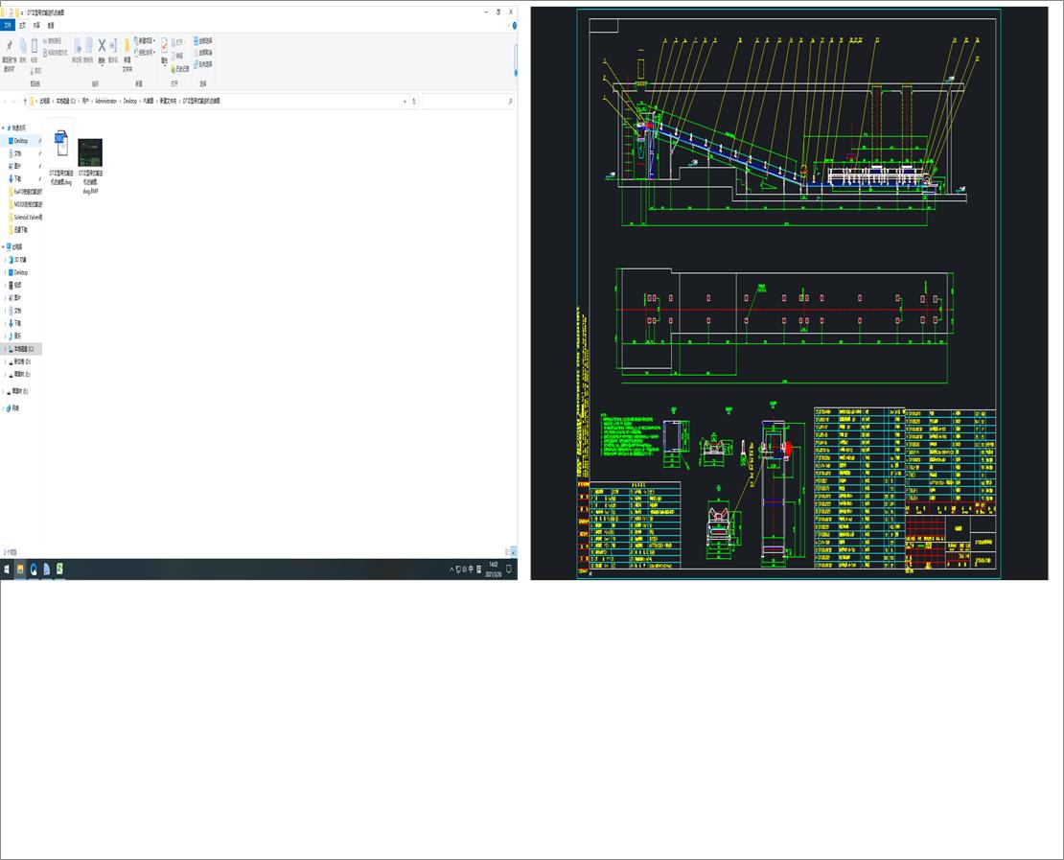Pin to Quick access ribbon icon
The width and height of the screenshot is (1064, 860).
pyautogui.click(x=9, y=45)
